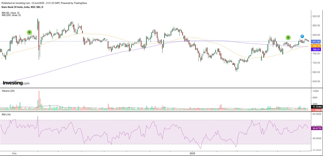Select the 56.6770 RSI value label
Image resolution: width=323 pixels, height=156 pixels.
(x=317, y=128)
